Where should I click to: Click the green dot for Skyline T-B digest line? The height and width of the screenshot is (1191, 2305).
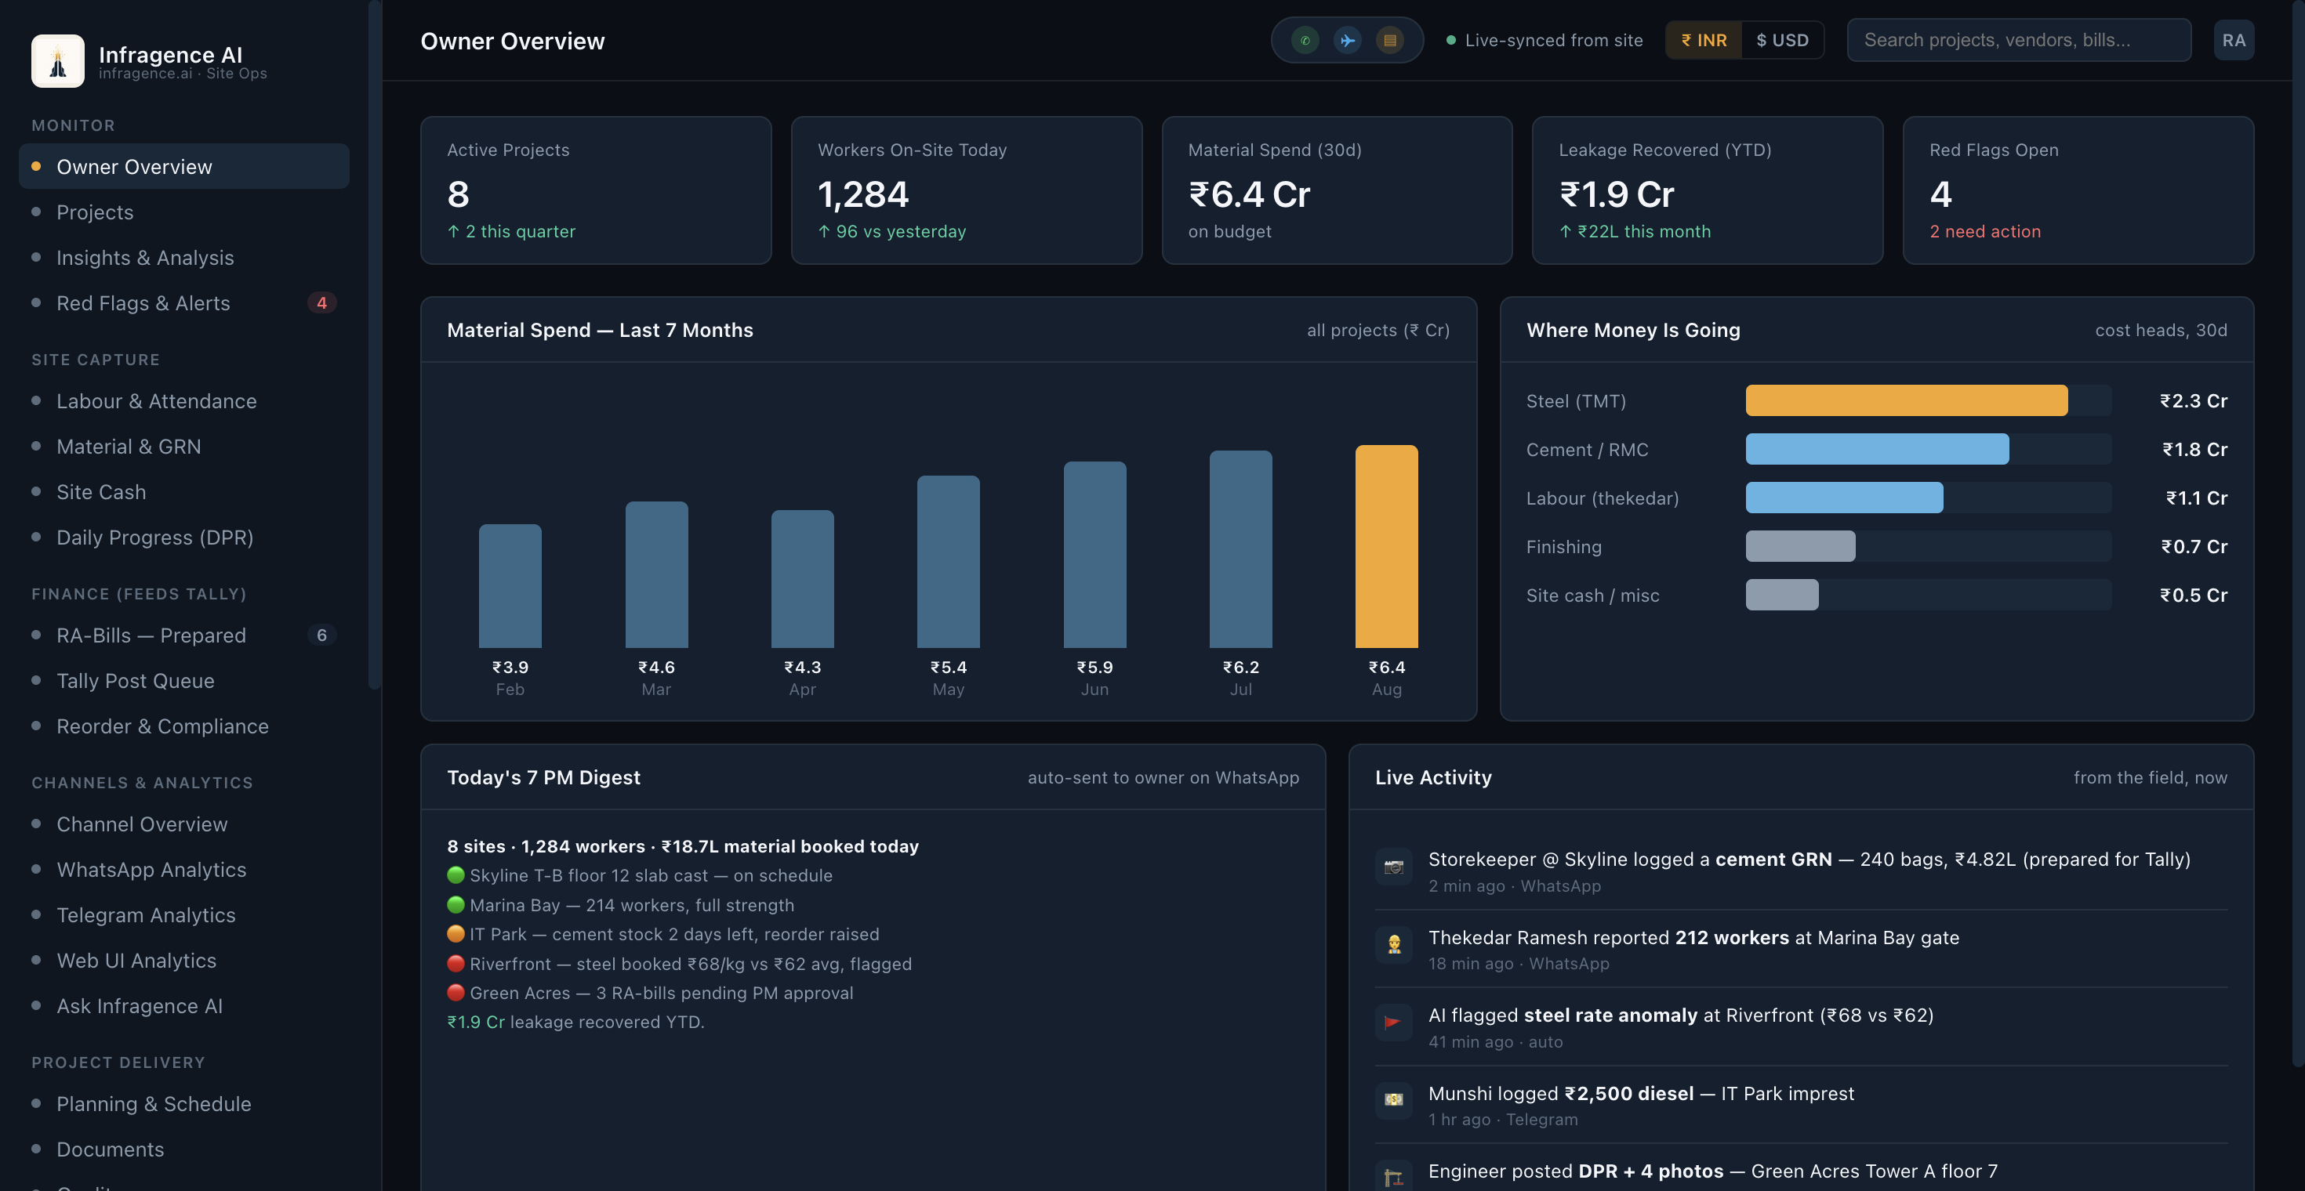[456, 875]
